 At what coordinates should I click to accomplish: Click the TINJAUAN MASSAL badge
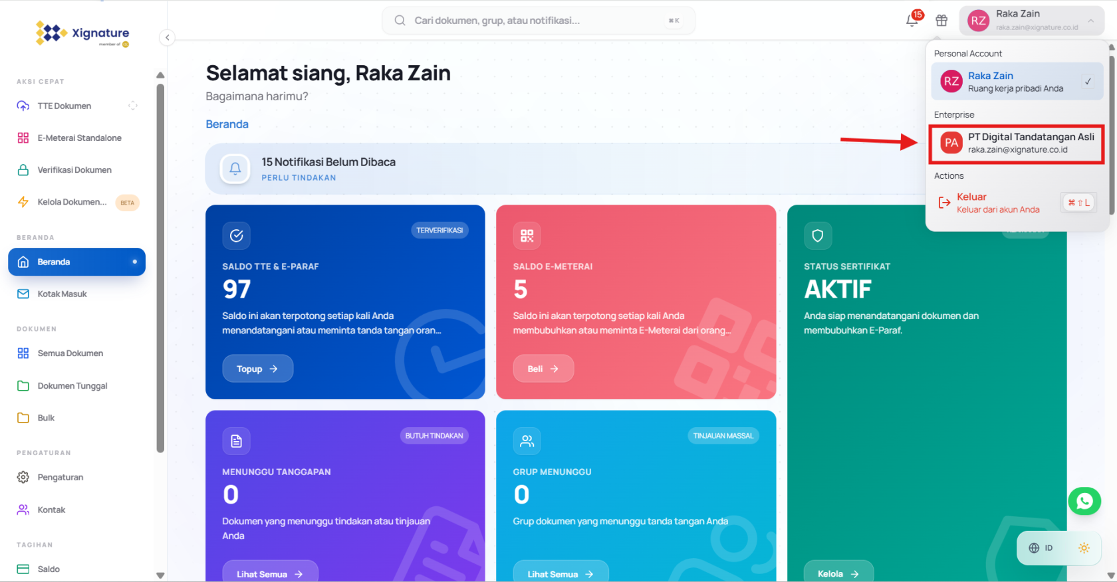click(723, 436)
